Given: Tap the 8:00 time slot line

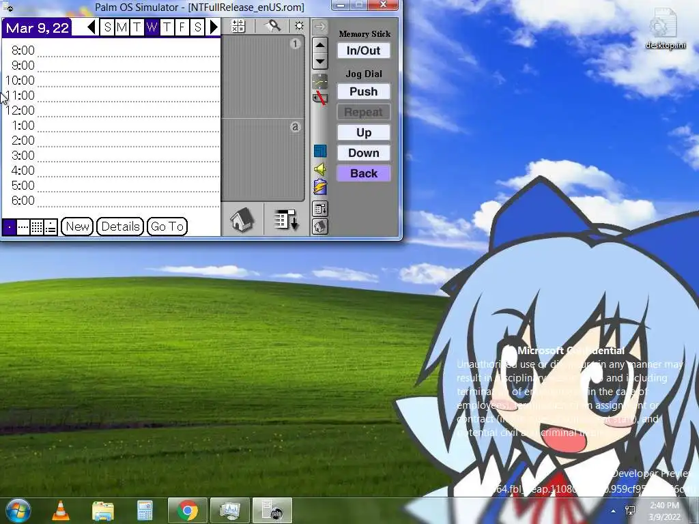Looking at the screenshot, I should tap(128, 50).
